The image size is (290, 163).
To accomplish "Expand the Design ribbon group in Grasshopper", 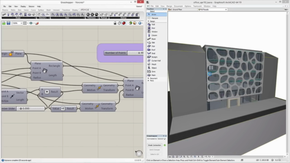I will [x=35, y=18].
